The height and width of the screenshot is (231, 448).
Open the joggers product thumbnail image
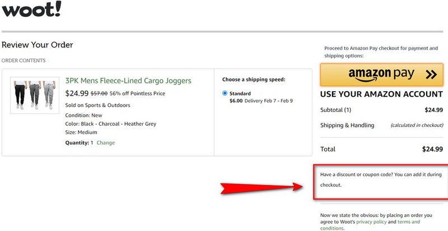(x=32, y=95)
